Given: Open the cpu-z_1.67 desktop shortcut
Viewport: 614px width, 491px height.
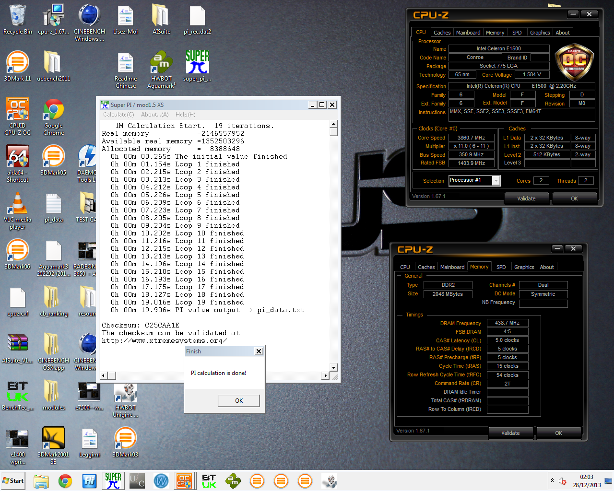Looking at the screenshot, I should (x=53, y=19).
